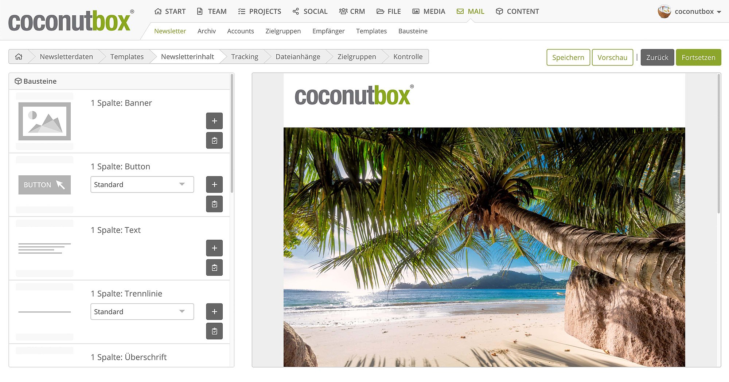Viewport: 729px width, 382px height.
Task: Open the Button style Standard dropdown
Action: tap(142, 184)
